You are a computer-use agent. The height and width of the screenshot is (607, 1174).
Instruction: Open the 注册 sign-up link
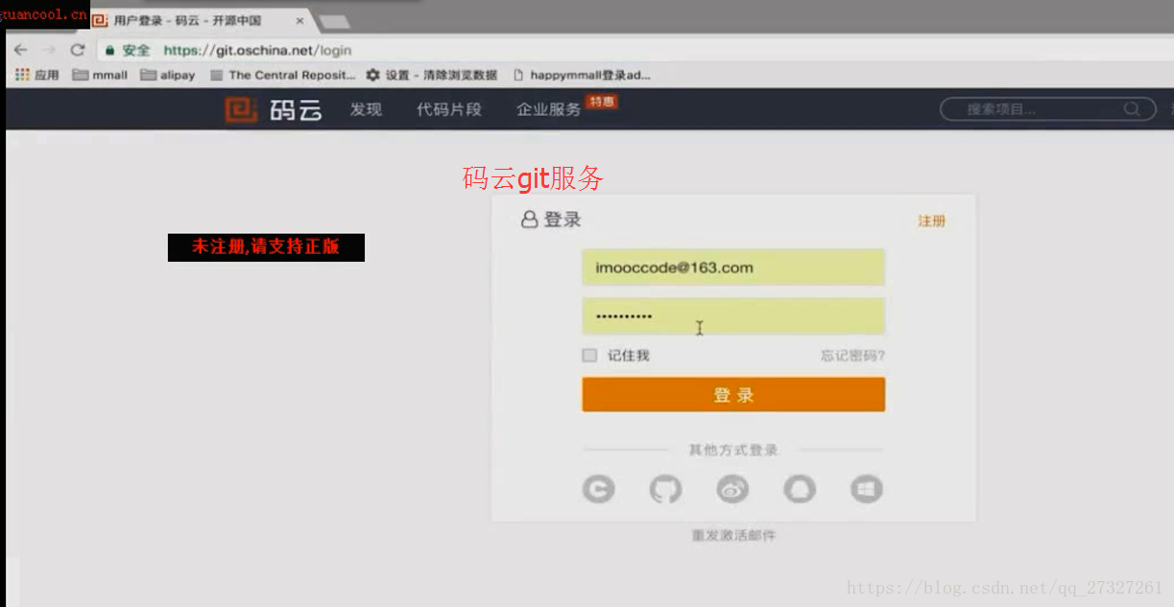(931, 221)
